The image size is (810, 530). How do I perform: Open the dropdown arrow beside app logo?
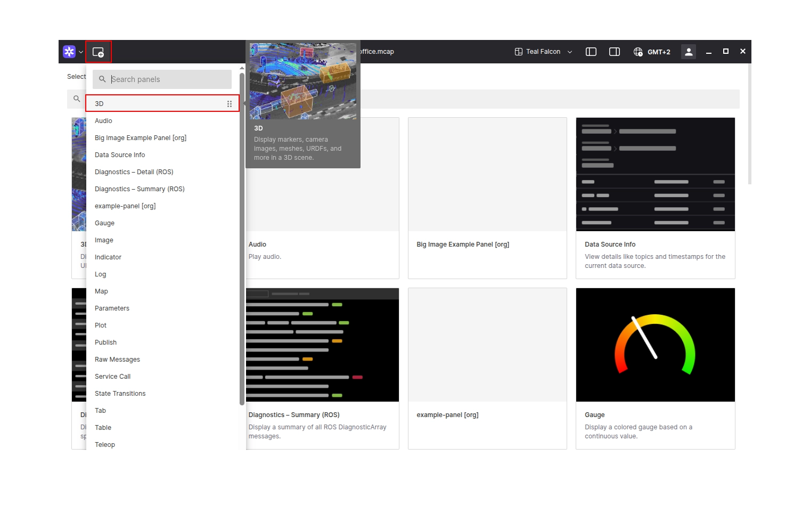point(81,52)
